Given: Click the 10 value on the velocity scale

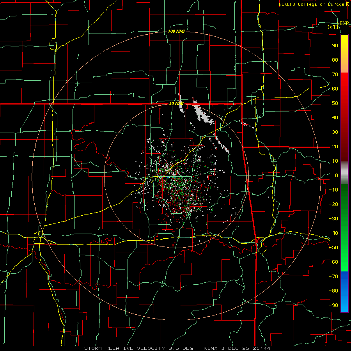Looking at the screenshot, I should (335, 161).
